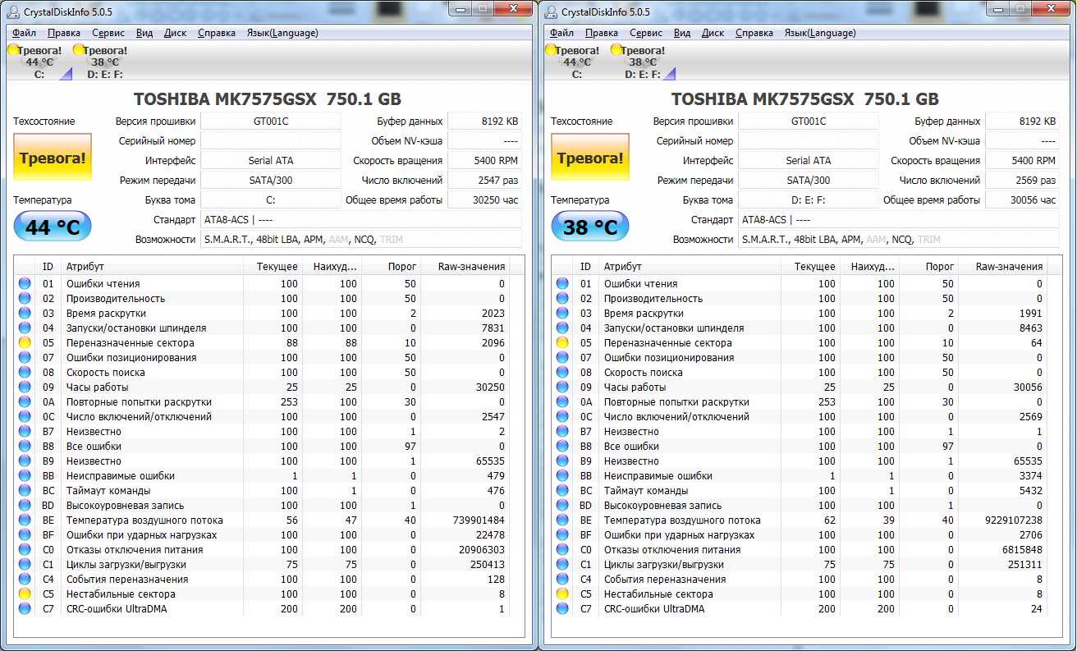Click the blue status dot for Запуски/остановки шпинделя in the right window

(562, 328)
